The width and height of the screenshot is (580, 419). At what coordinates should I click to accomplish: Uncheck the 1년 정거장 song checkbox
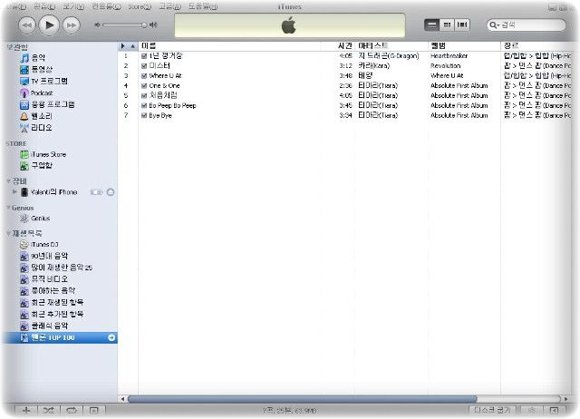(144, 56)
